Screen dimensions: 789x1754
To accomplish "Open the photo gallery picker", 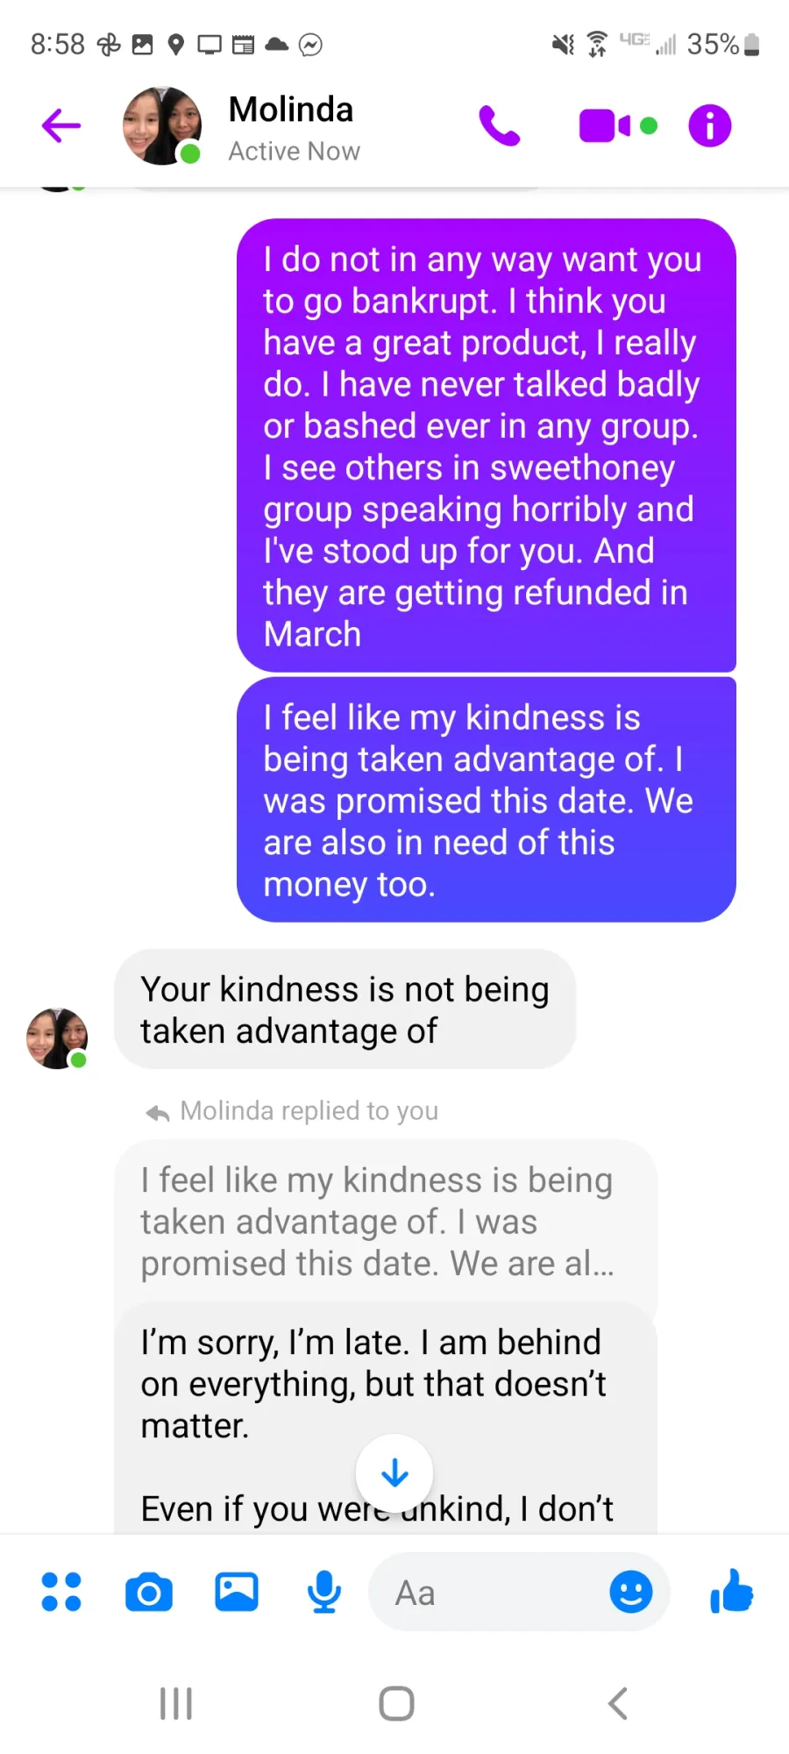I will [237, 1592].
